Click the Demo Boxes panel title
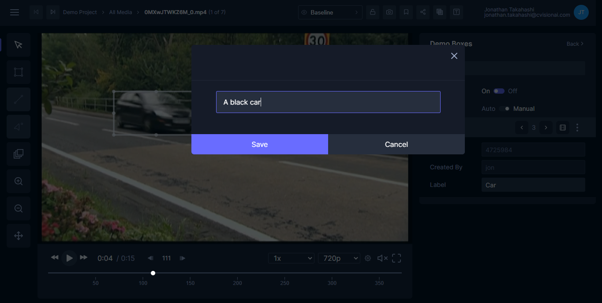This screenshot has width=602, height=303. tap(451, 44)
